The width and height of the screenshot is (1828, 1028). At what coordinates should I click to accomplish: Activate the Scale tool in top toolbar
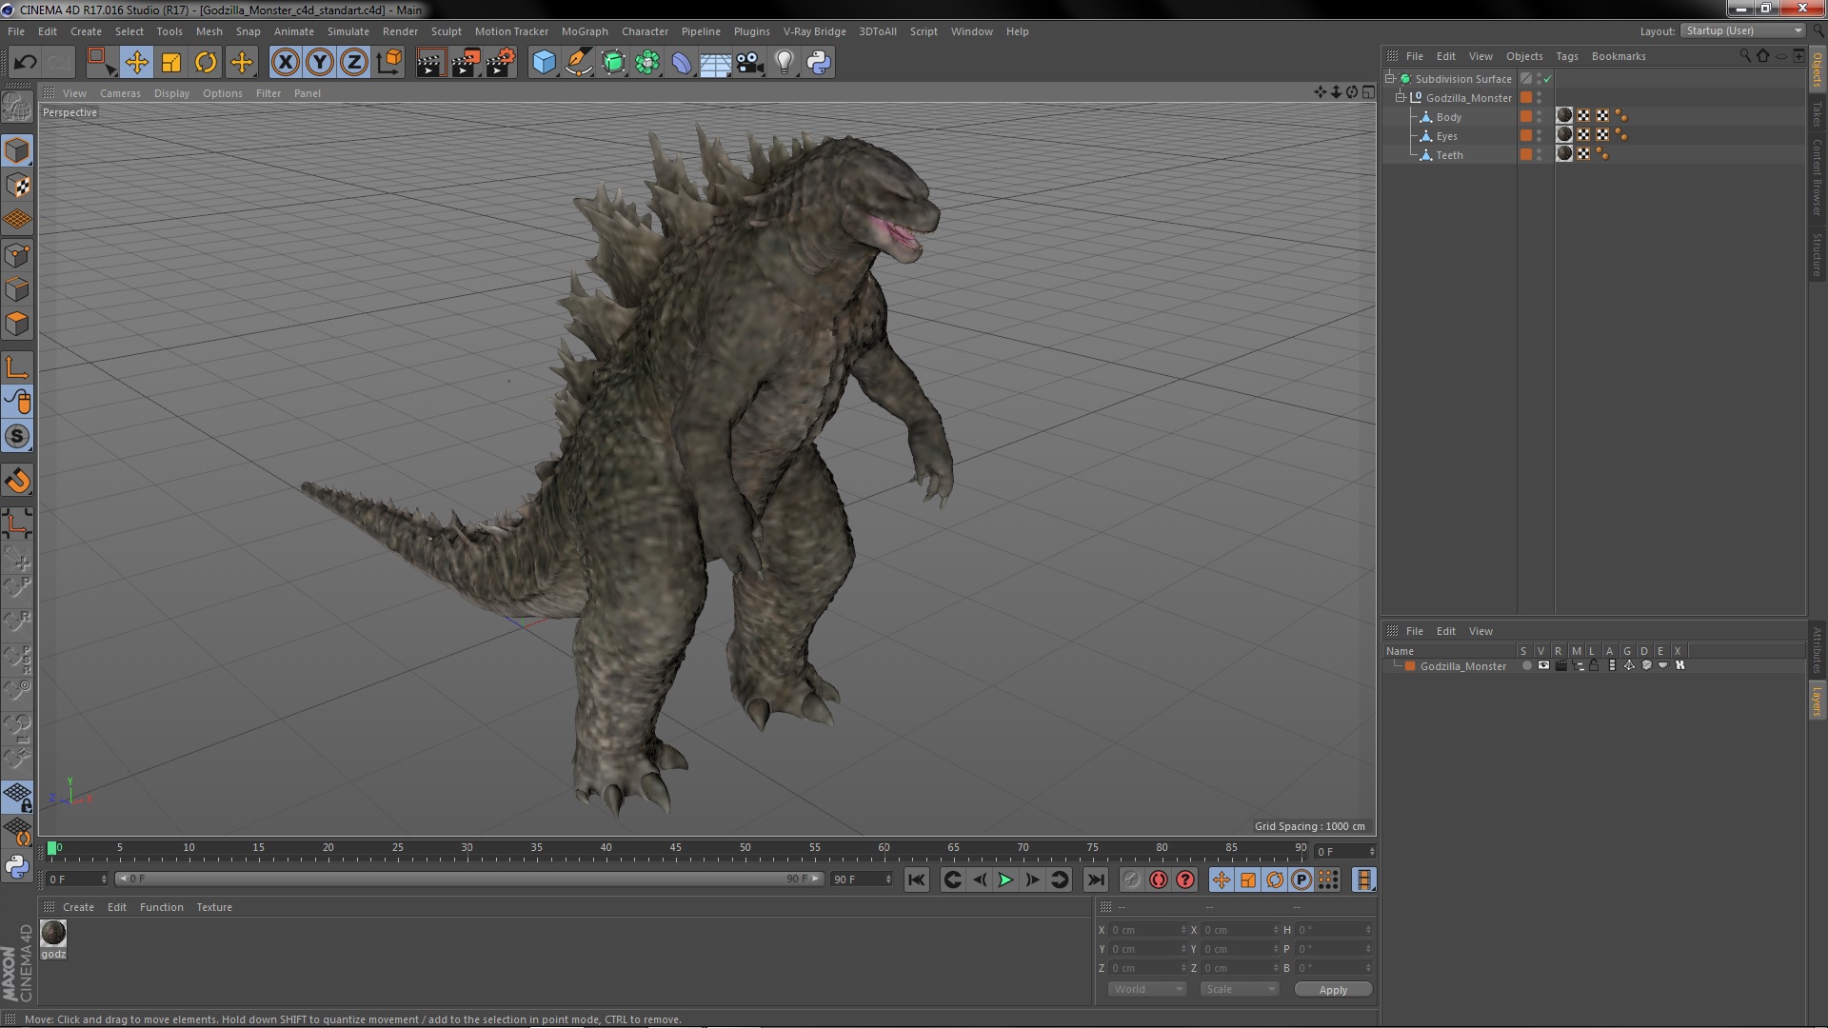(x=171, y=63)
